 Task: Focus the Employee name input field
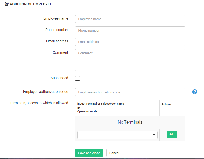130,19
